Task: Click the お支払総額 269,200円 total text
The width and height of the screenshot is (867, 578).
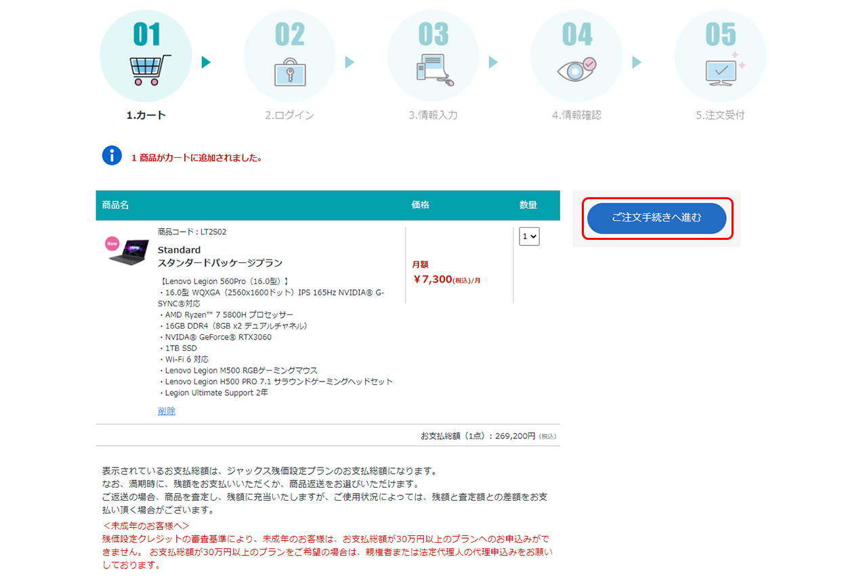Action: coord(488,436)
